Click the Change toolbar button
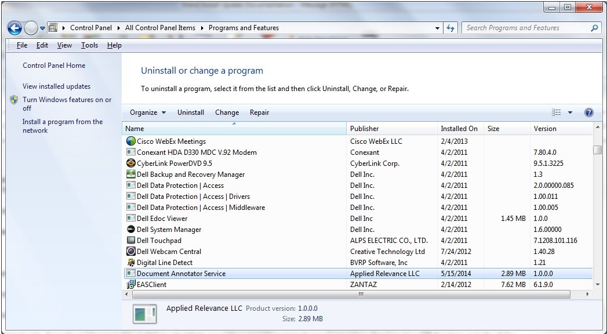 click(227, 112)
